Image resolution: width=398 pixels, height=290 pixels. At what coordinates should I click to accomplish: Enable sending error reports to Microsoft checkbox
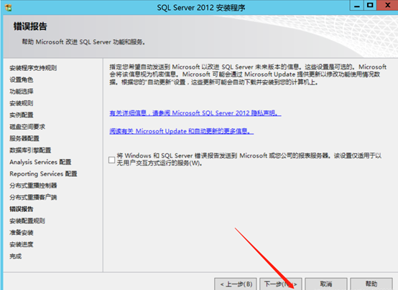point(111,160)
